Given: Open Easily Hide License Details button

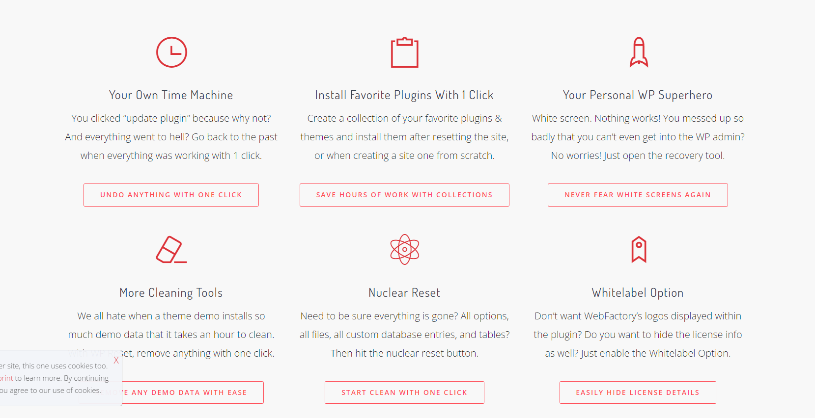Looking at the screenshot, I should [x=638, y=392].
